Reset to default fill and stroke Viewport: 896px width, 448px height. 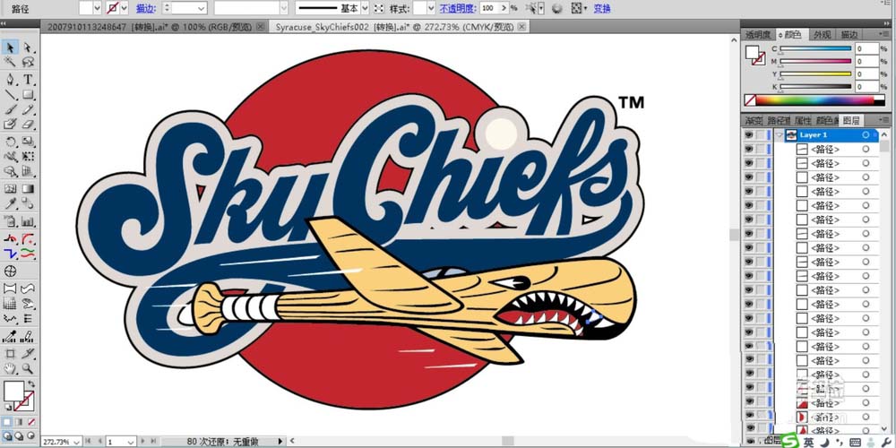[7, 408]
